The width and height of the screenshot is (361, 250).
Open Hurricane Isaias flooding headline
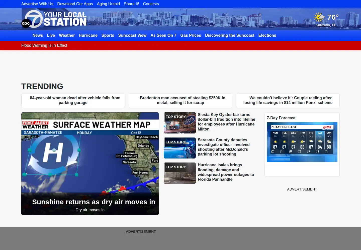tap(226, 172)
